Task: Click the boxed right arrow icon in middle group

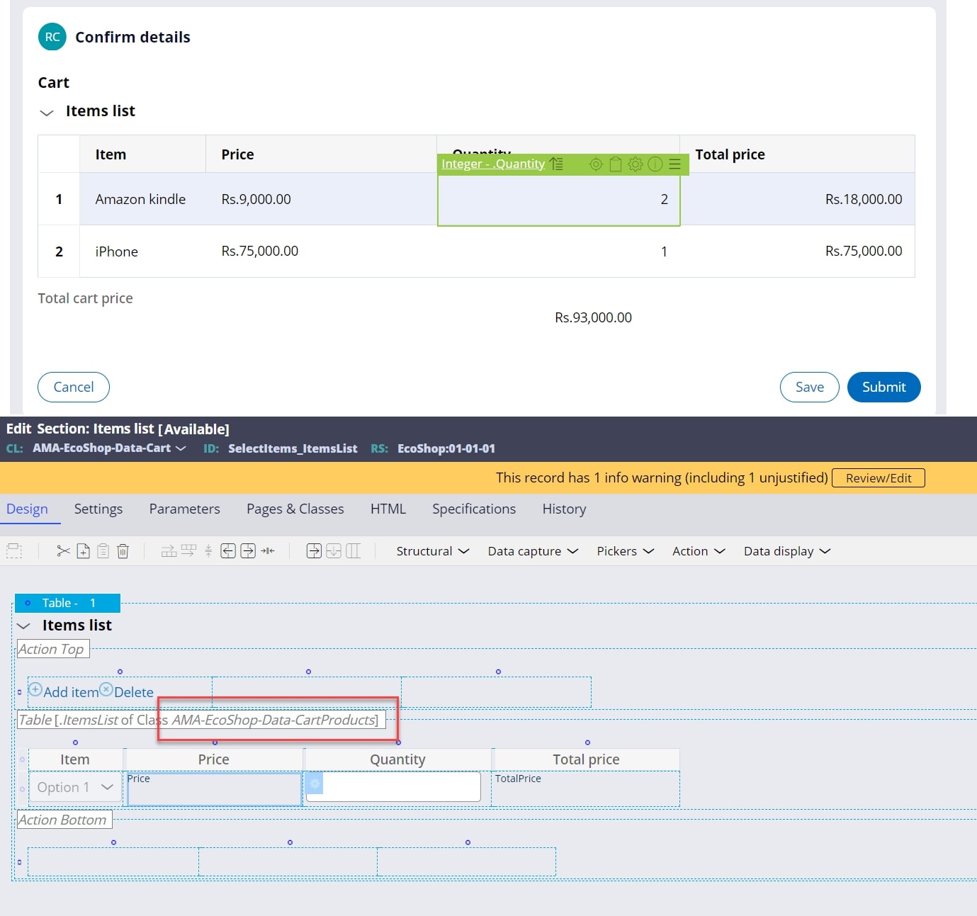Action: click(248, 551)
